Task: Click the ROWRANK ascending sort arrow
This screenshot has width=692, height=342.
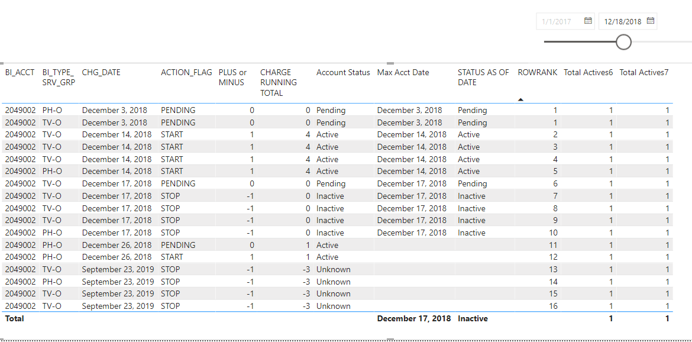Action: pyautogui.click(x=520, y=100)
